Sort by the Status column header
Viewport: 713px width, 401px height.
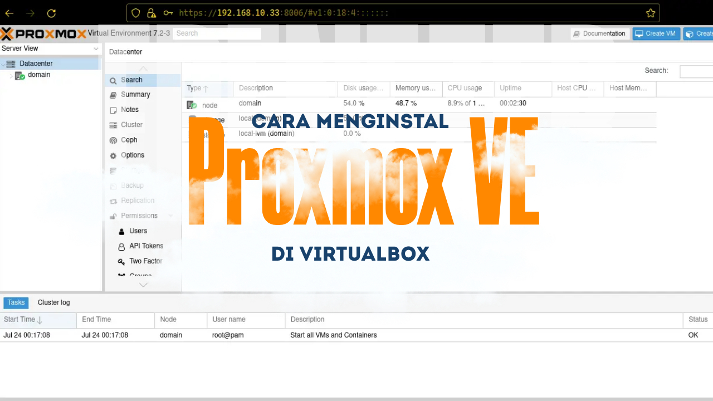point(698,320)
